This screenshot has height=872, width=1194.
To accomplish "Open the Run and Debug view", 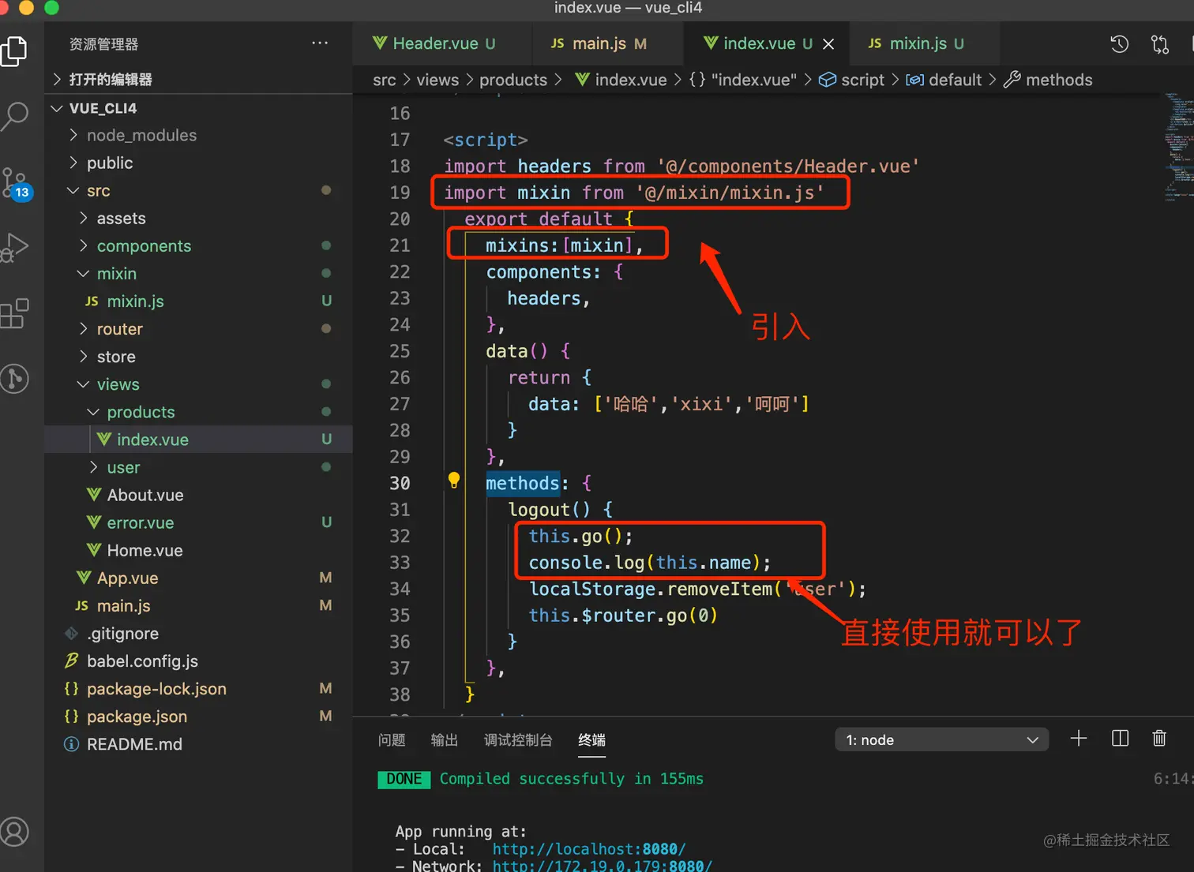I will click(x=14, y=247).
